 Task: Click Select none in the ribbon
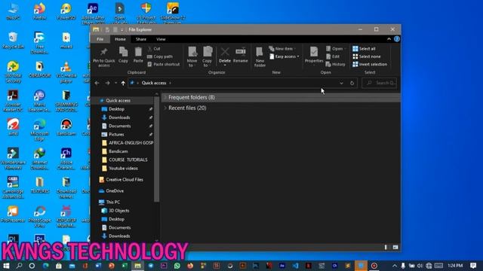pos(367,56)
